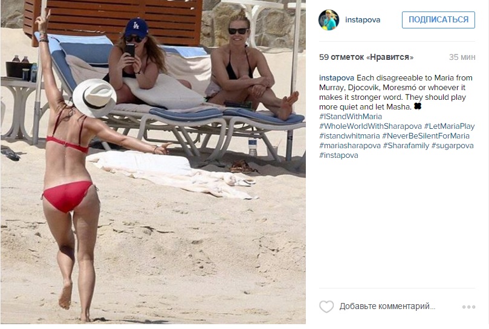
Task: Open the #LetMariaPlay hashtag
Action: (449, 126)
